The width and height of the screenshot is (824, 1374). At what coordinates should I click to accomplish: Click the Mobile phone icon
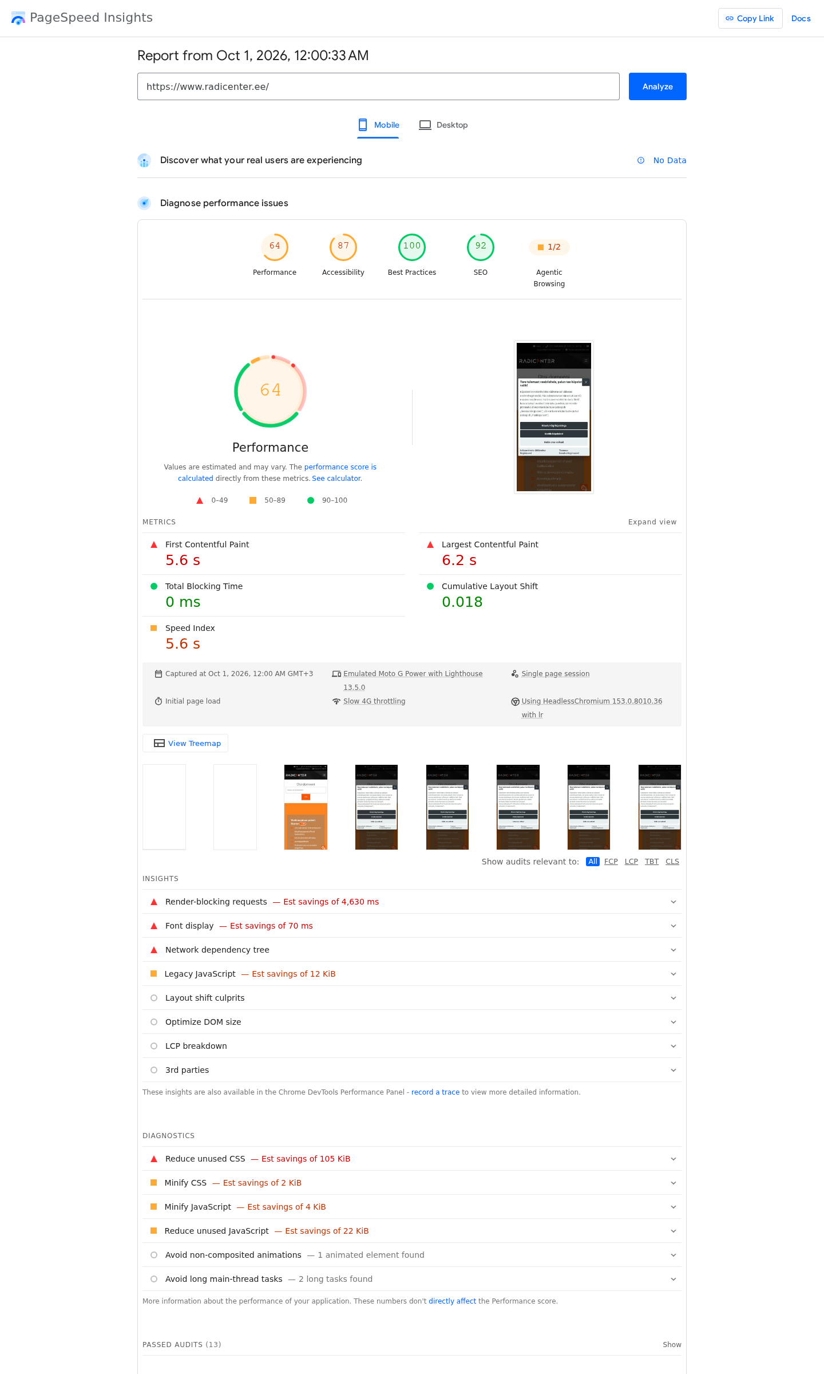(x=363, y=125)
